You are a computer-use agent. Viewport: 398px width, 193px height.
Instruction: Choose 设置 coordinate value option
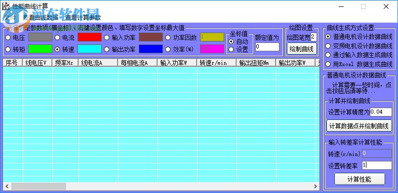tap(231, 49)
